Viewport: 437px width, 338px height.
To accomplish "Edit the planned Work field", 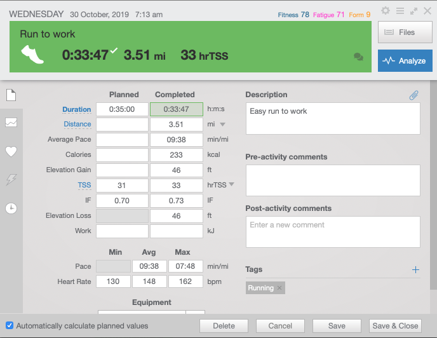I will [122, 231].
